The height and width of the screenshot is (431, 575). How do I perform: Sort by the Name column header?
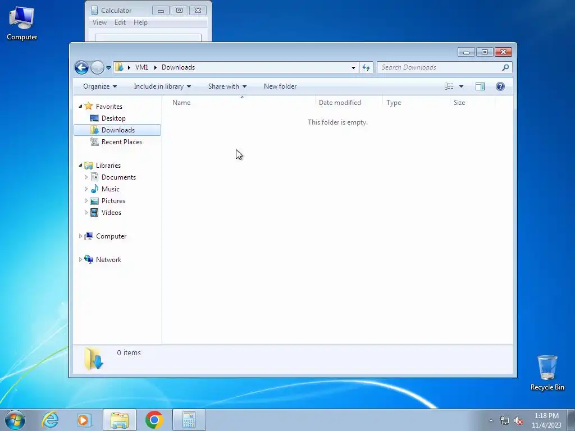point(242,103)
